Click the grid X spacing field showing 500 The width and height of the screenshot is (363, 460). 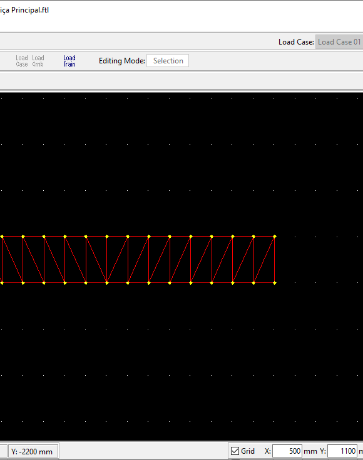(x=287, y=451)
